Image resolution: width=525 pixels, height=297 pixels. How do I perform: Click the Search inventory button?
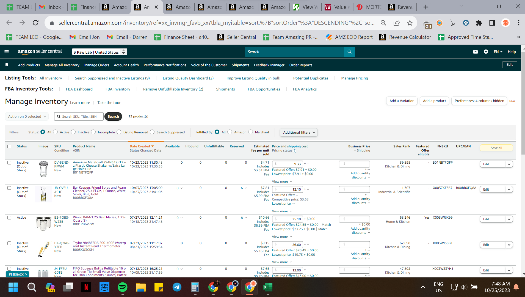click(x=113, y=116)
